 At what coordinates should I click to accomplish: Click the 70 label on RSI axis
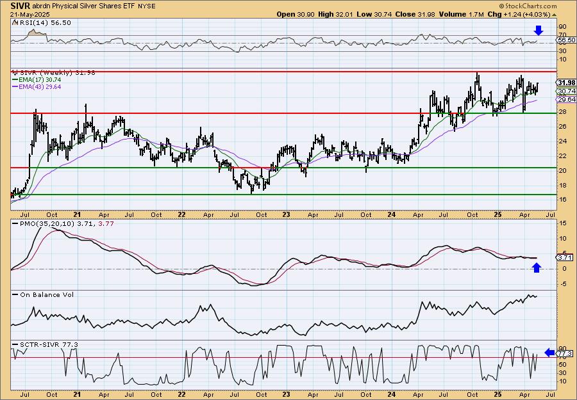tap(562, 35)
